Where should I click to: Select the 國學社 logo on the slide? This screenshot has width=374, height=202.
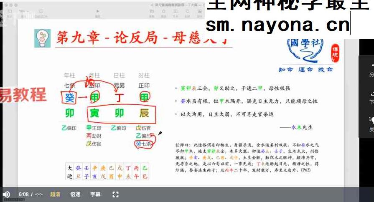pyautogui.click(x=306, y=50)
